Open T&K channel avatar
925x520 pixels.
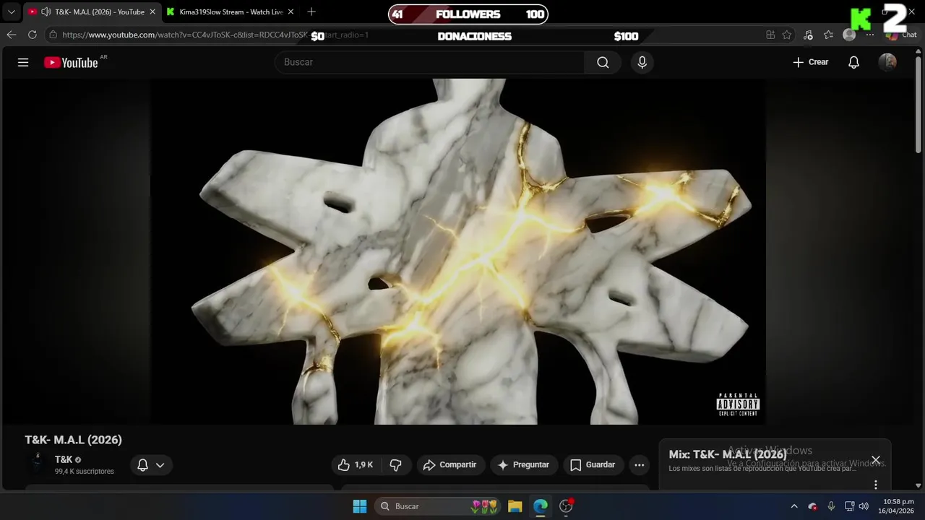(37, 463)
